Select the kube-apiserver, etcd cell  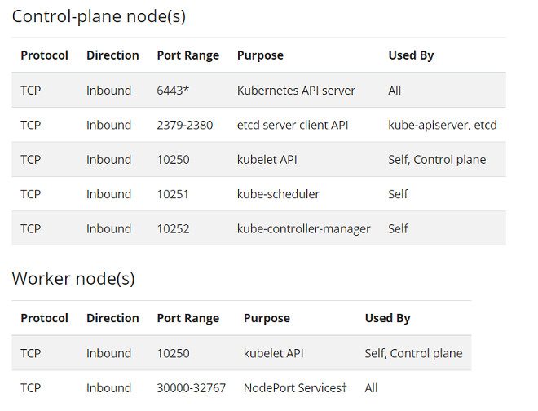(x=443, y=125)
